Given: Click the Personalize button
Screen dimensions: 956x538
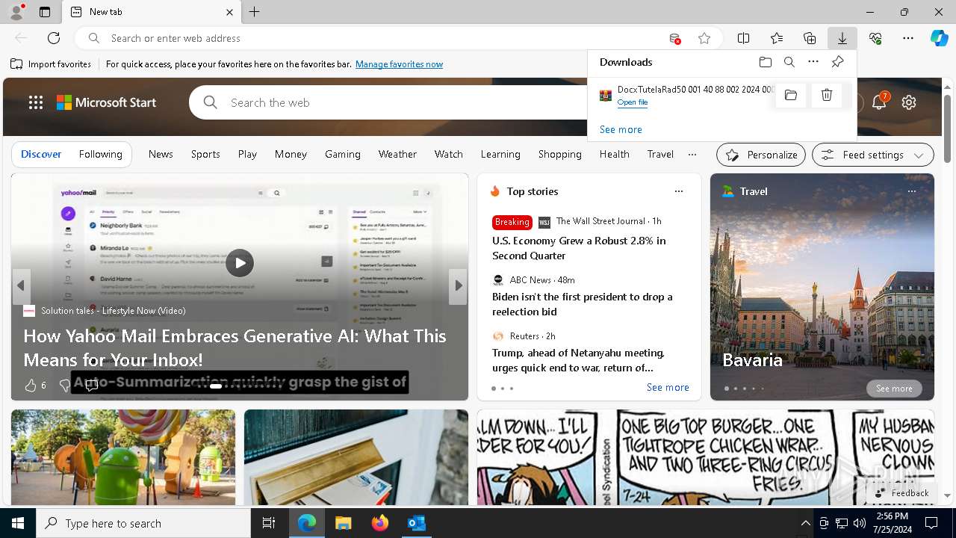Looking at the screenshot, I should (761, 155).
